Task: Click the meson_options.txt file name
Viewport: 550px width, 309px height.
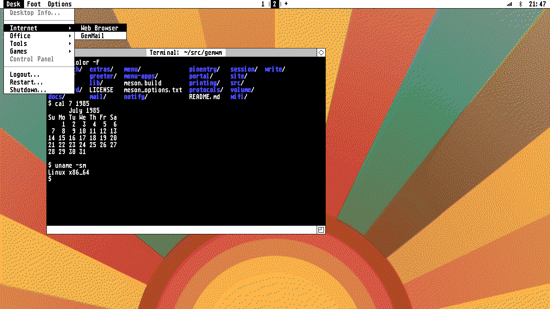Action: tap(153, 90)
